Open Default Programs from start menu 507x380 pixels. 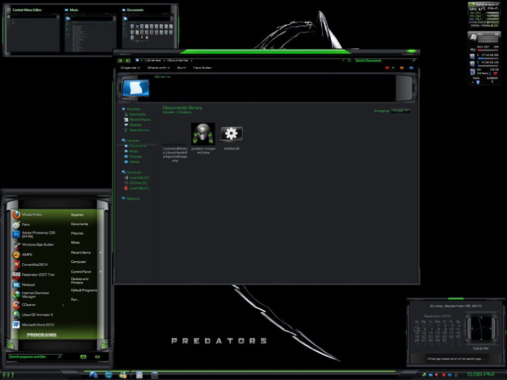[x=84, y=290]
